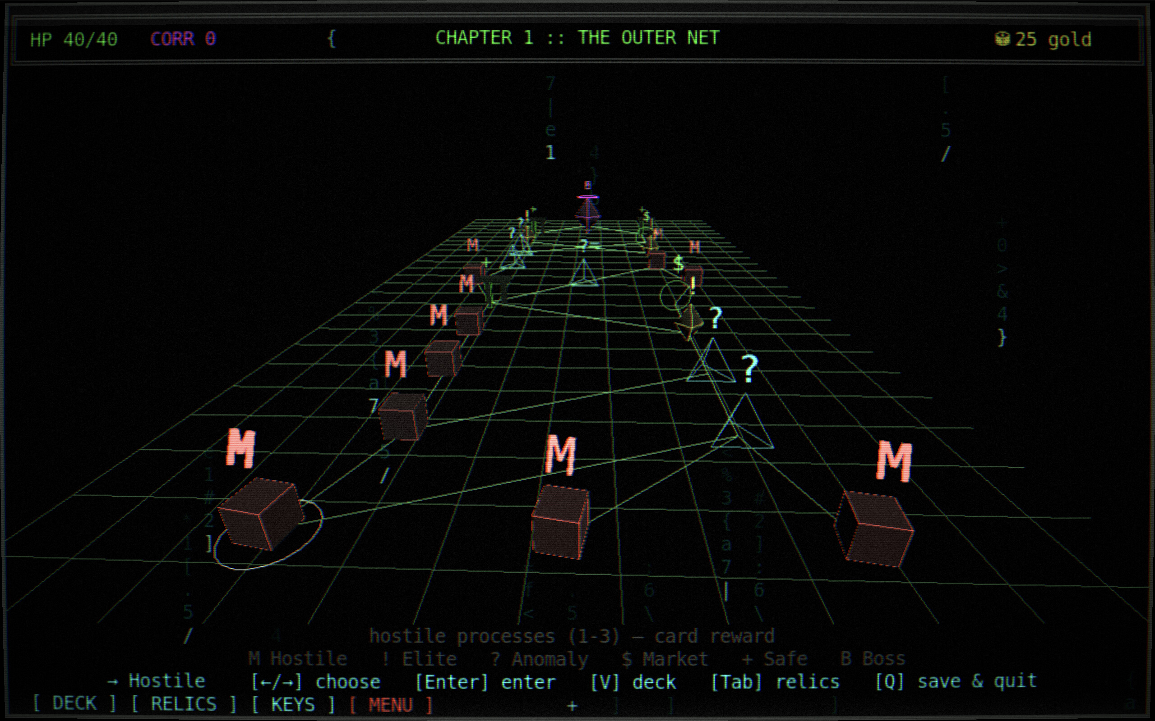Click the ? Anomaly legend entry

point(539,659)
